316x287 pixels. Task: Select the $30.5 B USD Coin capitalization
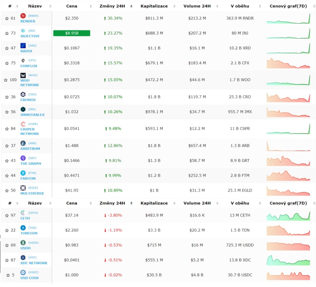(x=154, y=275)
